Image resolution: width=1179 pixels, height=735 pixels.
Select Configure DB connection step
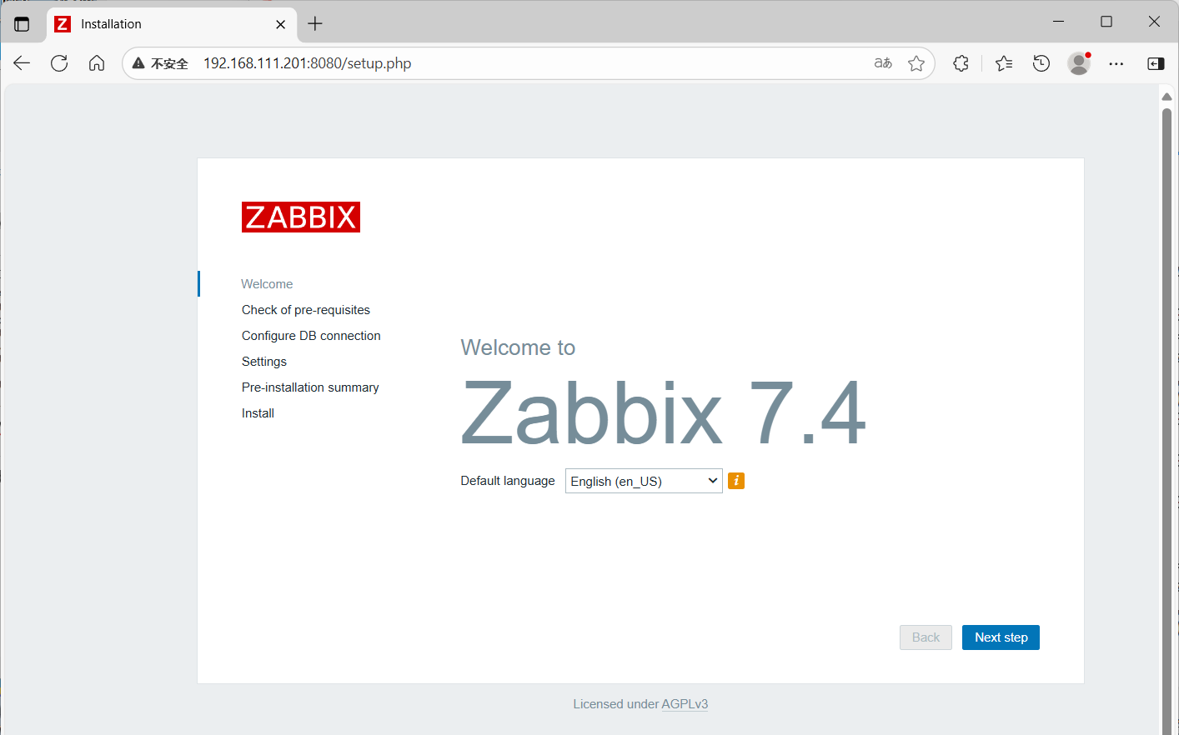[311, 335]
